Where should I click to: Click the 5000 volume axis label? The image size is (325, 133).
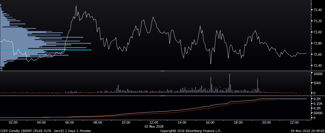pos(317,83)
